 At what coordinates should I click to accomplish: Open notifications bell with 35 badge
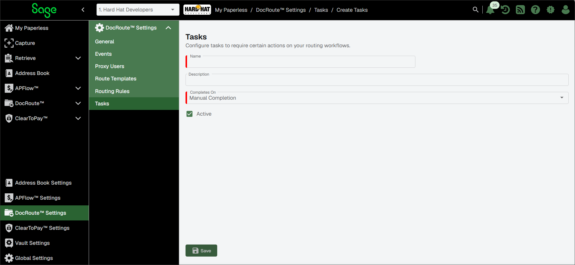[491, 10]
